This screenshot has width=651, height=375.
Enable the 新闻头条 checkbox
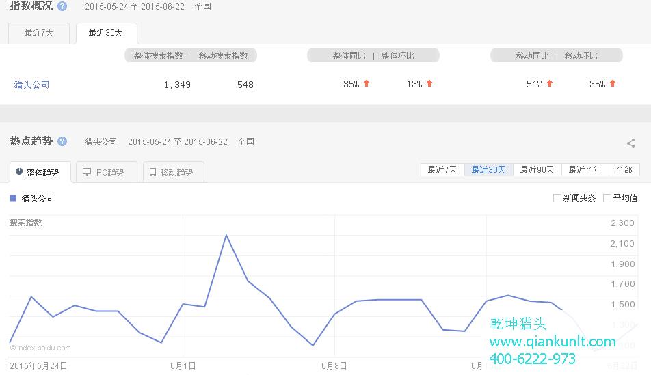[x=557, y=198]
